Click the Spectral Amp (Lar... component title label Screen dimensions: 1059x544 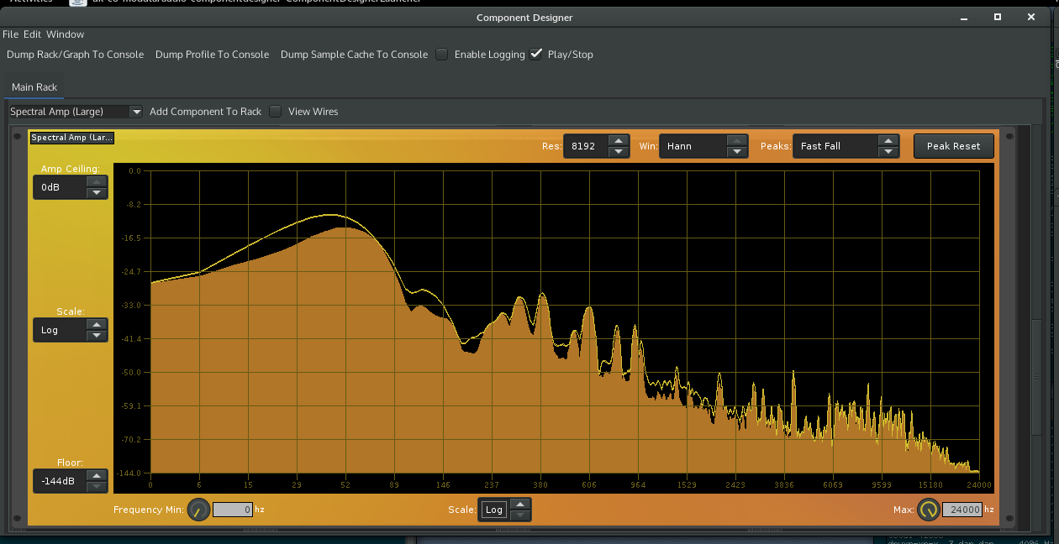[71, 138]
